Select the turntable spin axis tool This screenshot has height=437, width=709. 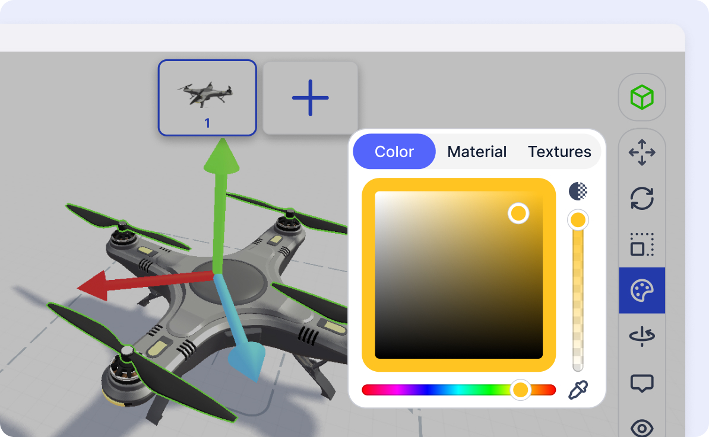click(x=642, y=336)
